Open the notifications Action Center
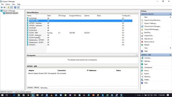Image resolution: width=172 pixels, height=97 pixels. point(168,95)
